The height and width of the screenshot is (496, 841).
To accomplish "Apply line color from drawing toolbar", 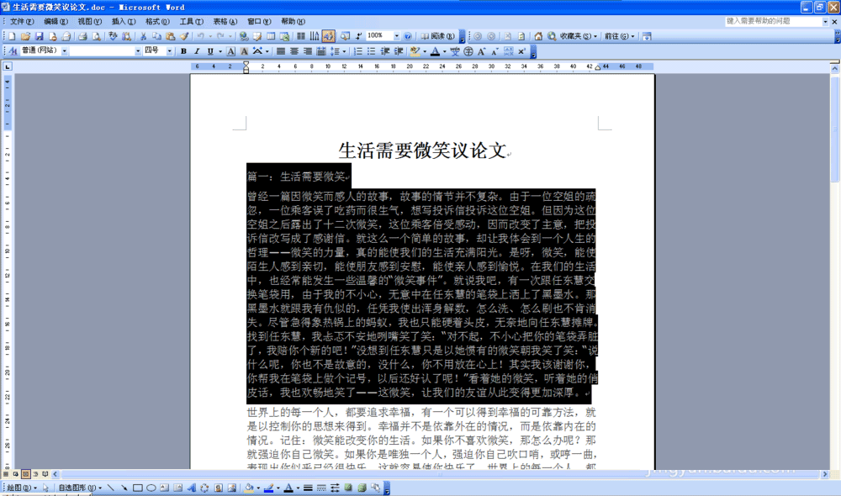I will (269, 488).
